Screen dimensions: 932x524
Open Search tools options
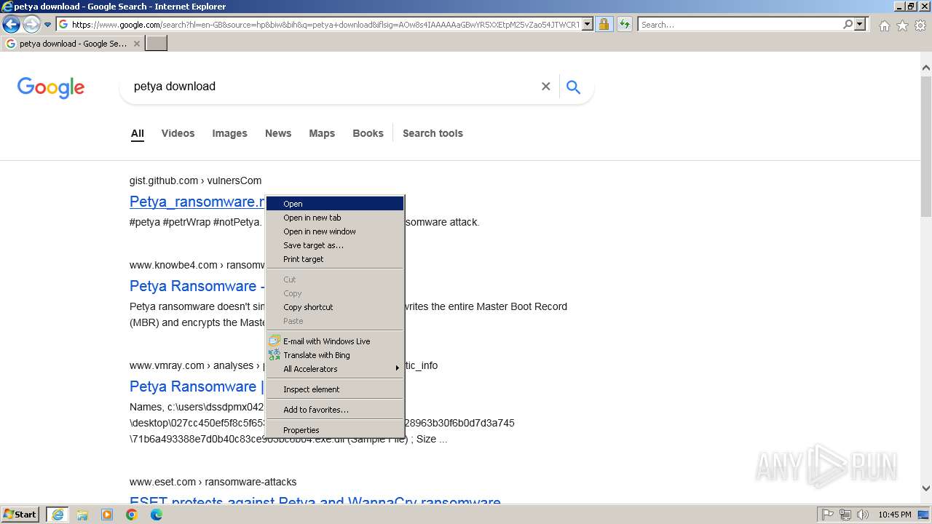tap(433, 133)
